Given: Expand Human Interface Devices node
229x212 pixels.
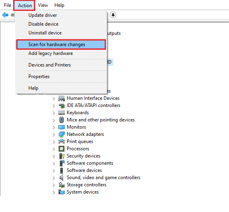Looking at the screenshot, I should coord(54,99).
